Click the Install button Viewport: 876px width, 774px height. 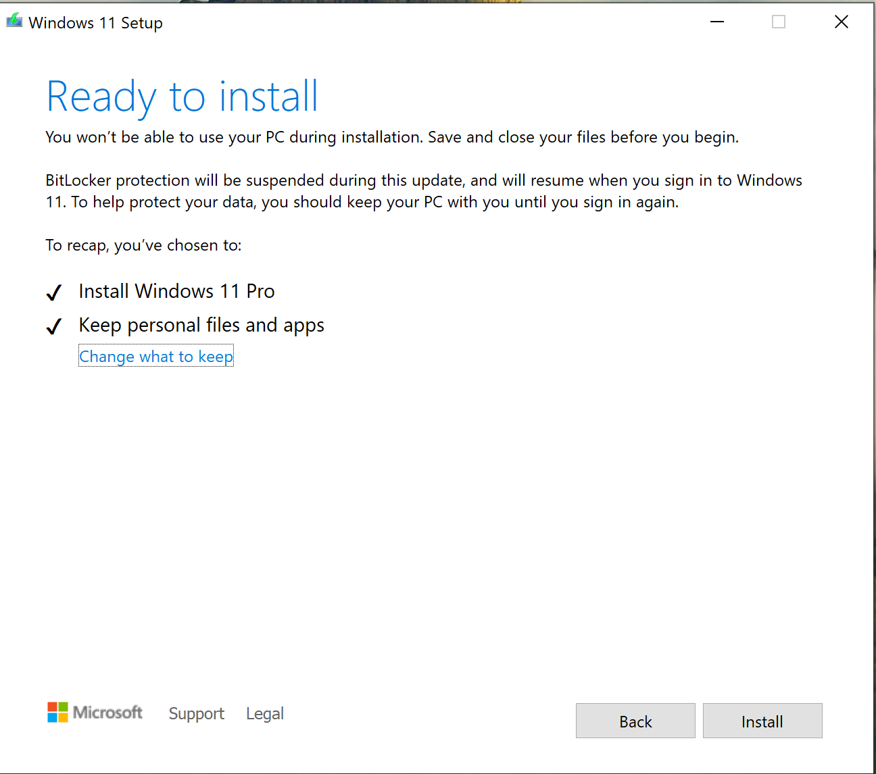pyautogui.click(x=762, y=721)
